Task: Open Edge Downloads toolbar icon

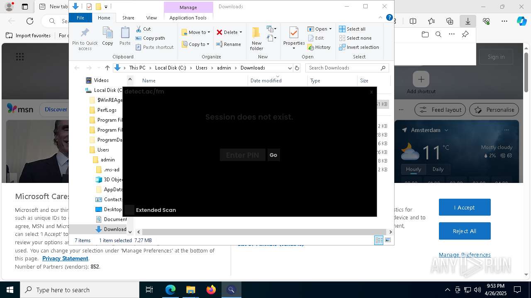Action: point(468,21)
